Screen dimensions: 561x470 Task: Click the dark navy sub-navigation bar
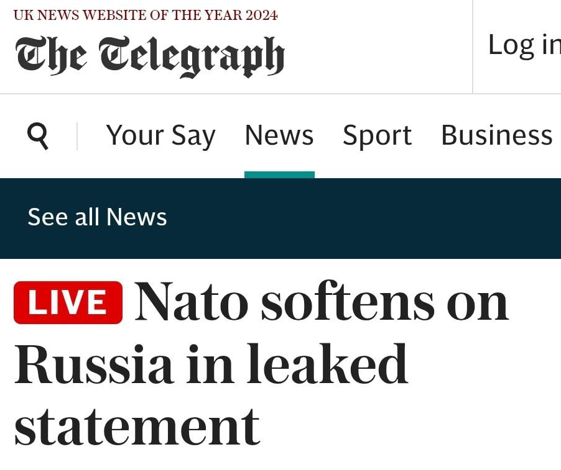[280, 218]
